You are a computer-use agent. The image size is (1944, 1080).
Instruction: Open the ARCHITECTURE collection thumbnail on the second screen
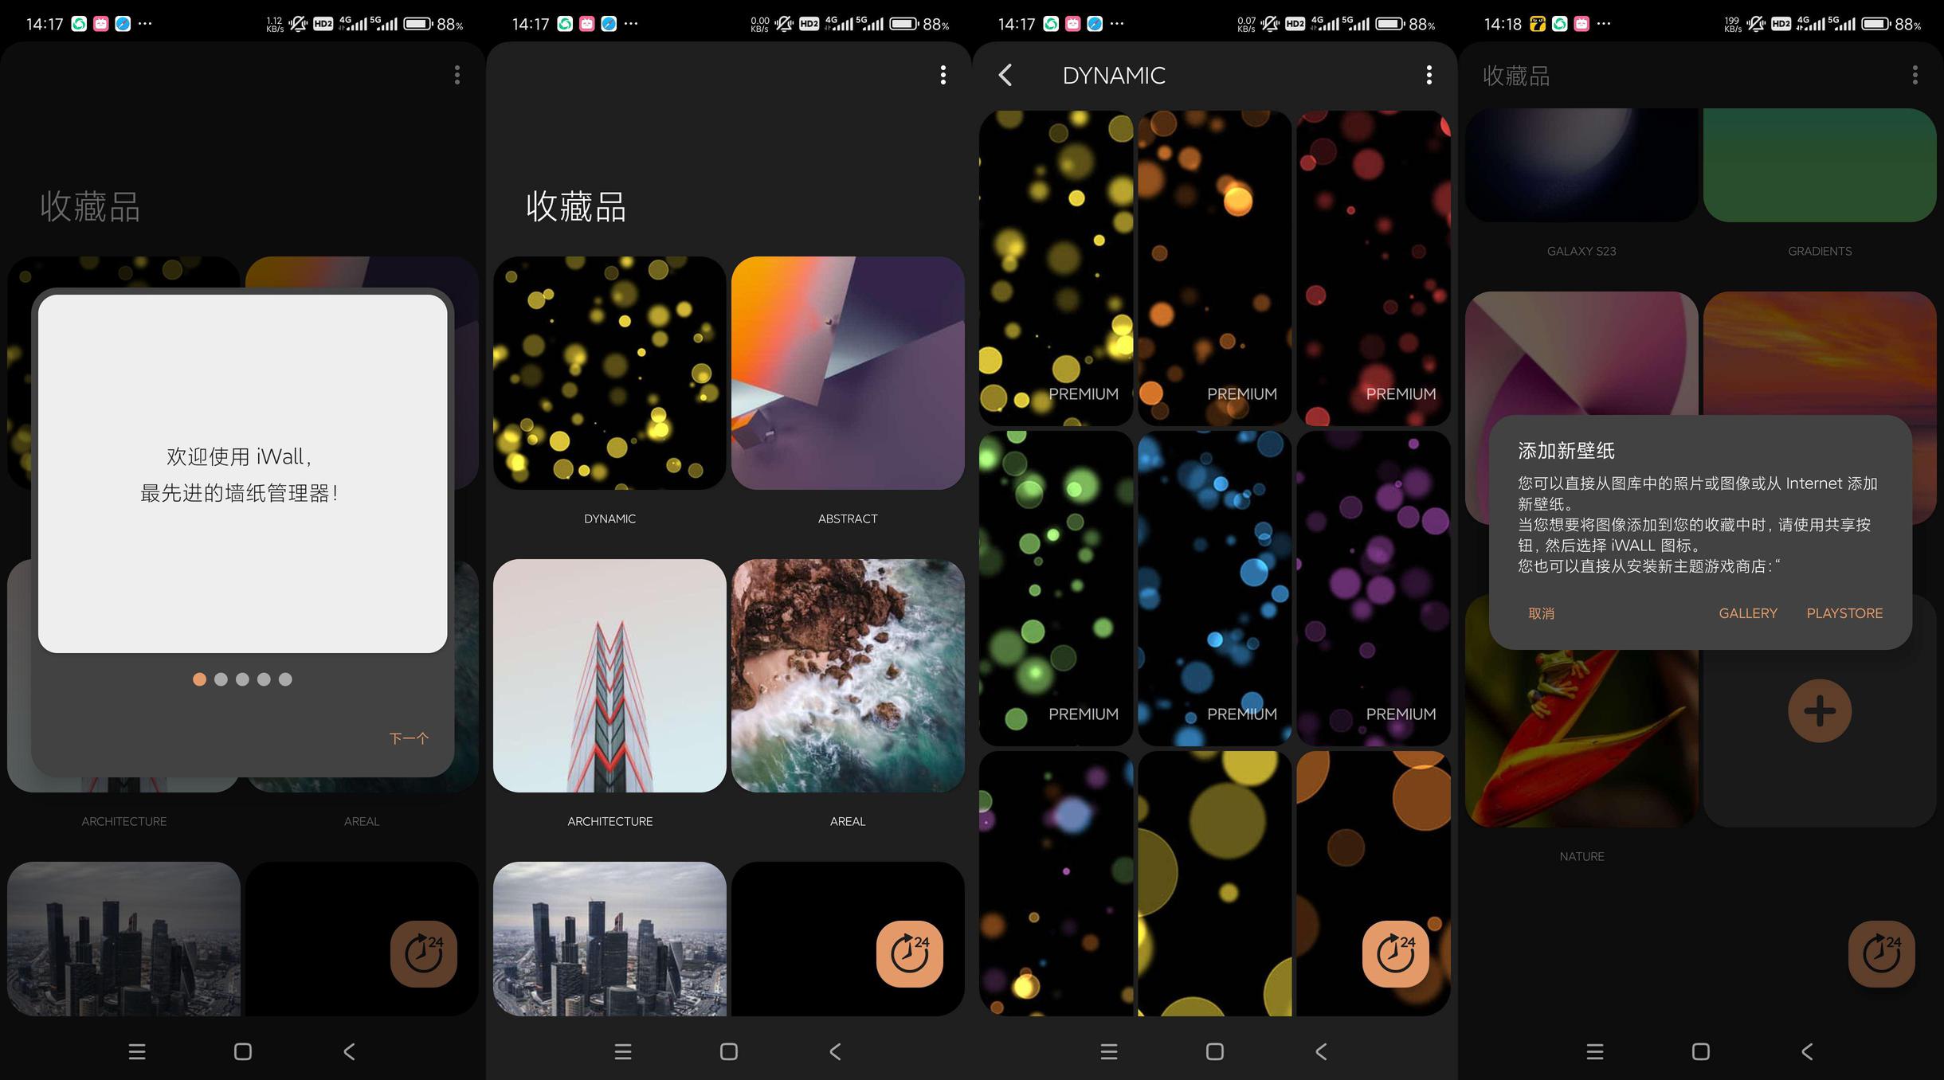point(609,675)
